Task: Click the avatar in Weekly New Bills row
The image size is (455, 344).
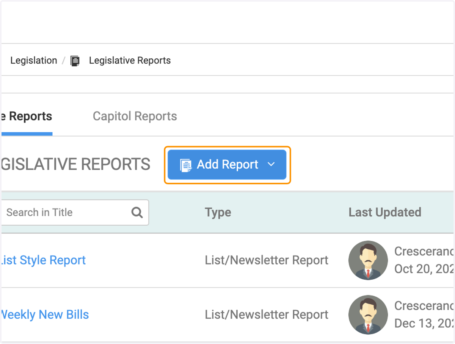Action: 368,315
